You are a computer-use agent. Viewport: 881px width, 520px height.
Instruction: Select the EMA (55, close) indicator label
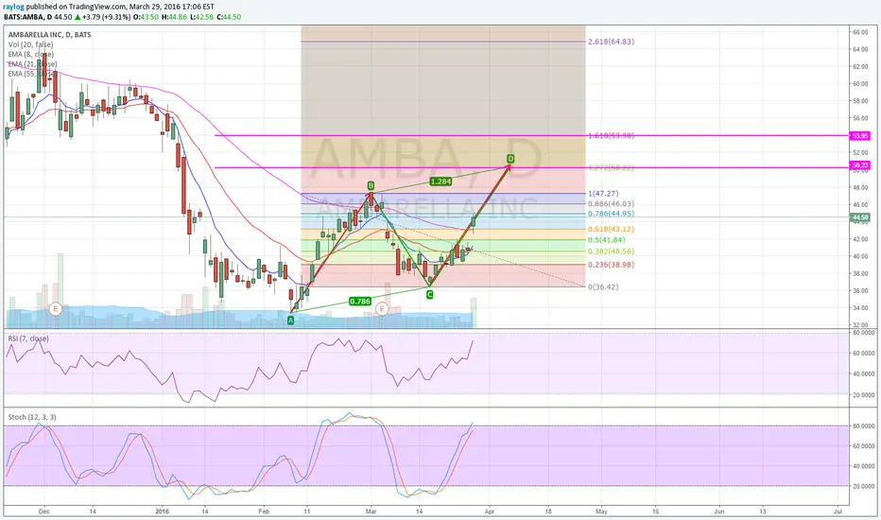pos(32,74)
